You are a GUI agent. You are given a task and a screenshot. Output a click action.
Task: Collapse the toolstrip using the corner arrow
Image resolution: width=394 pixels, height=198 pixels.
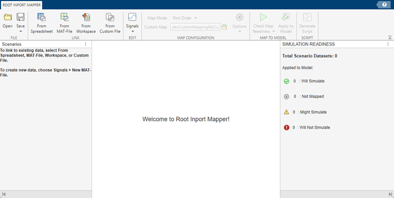(390, 37)
